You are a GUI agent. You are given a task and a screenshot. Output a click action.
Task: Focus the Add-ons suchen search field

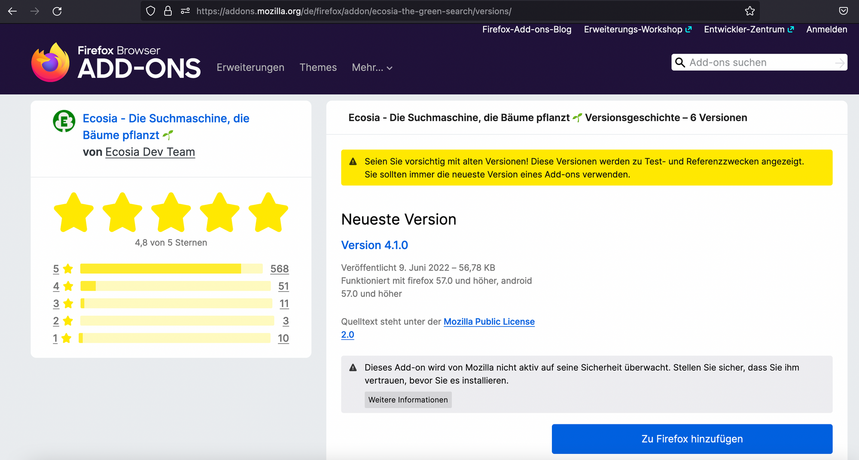[759, 63]
